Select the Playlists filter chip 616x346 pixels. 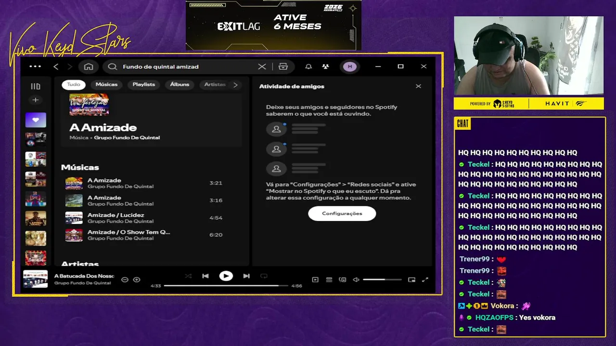tap(144, 85)
